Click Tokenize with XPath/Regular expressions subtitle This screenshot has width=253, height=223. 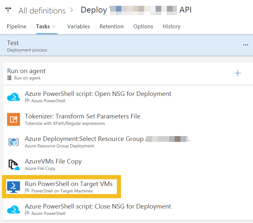coord(65,124)
